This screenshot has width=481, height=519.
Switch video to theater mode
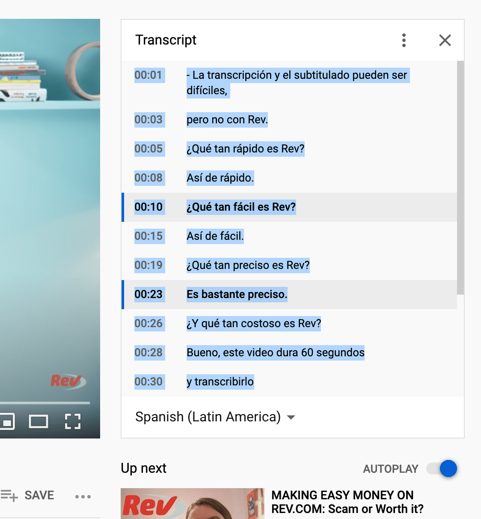click(39, 421)
